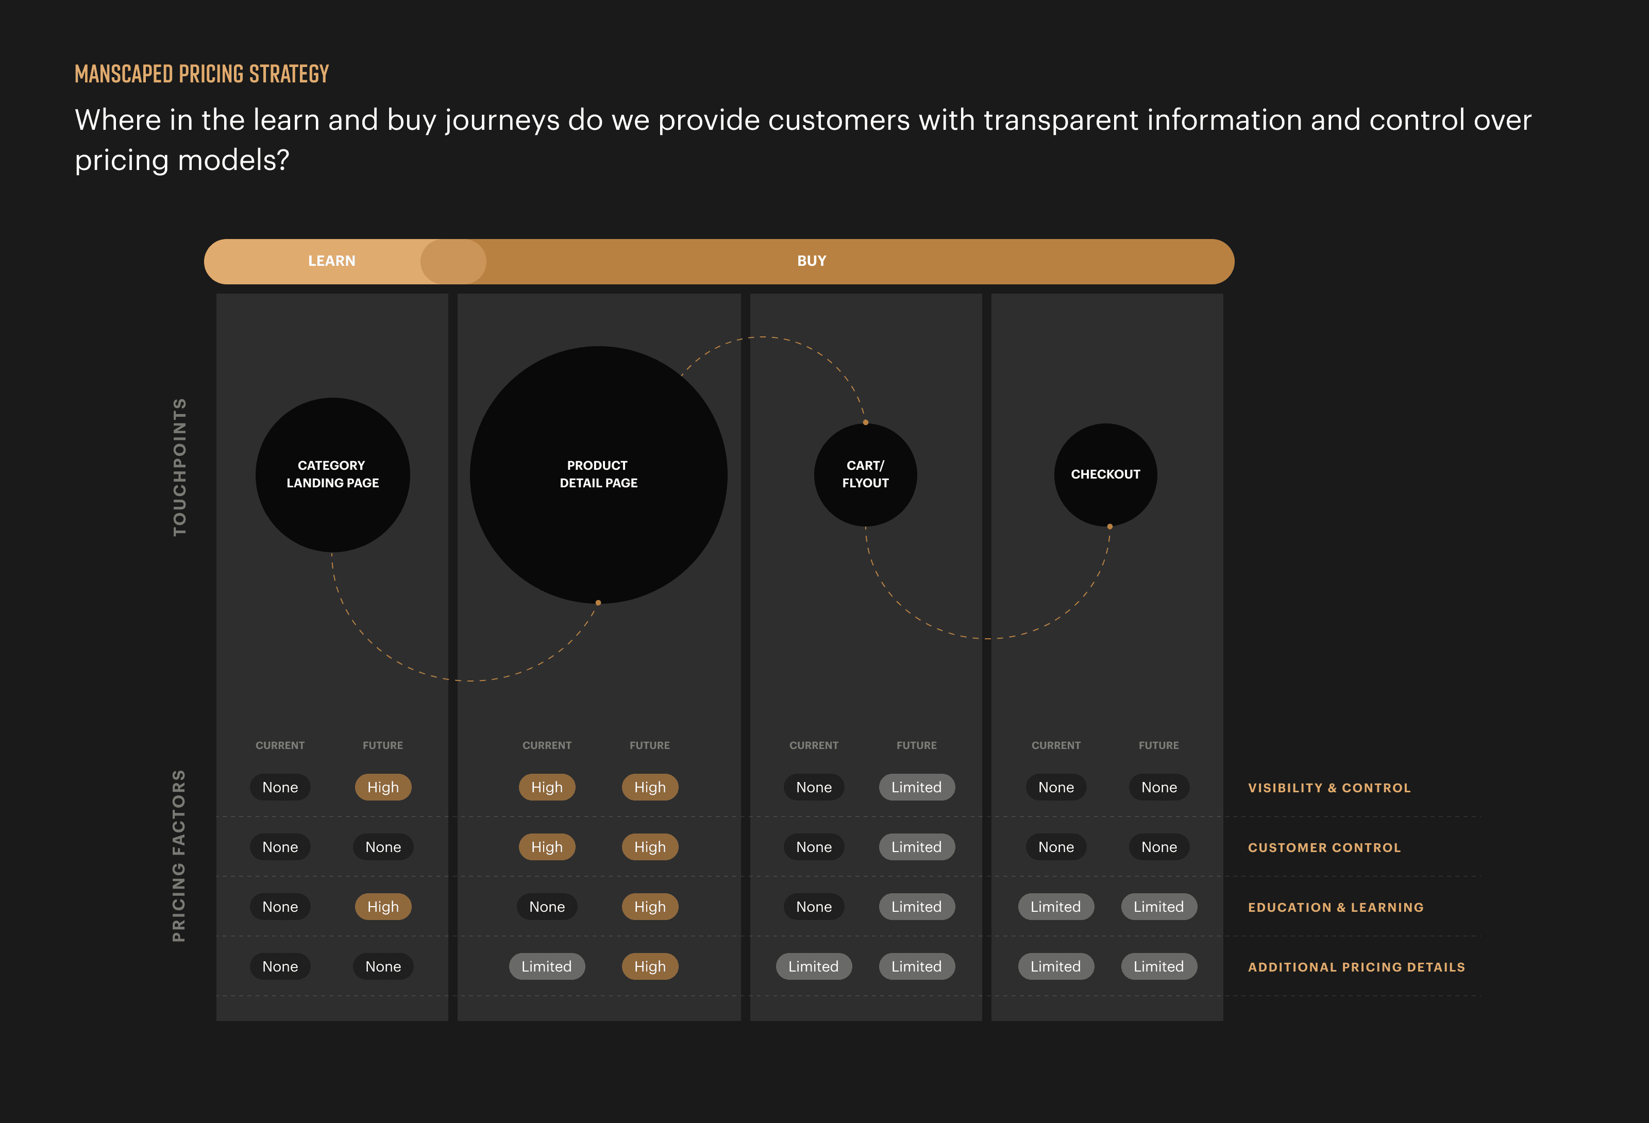Select Product Detail future Customer Control 'High' pill
The image size is (1649, 1123).
[x=650, y=846]
